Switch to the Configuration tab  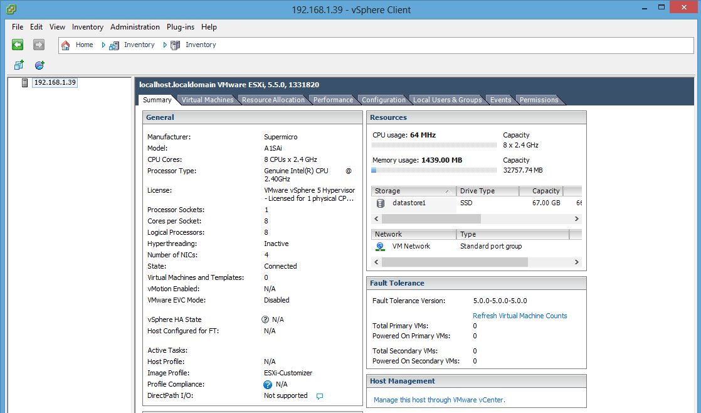tap(383, 100)
